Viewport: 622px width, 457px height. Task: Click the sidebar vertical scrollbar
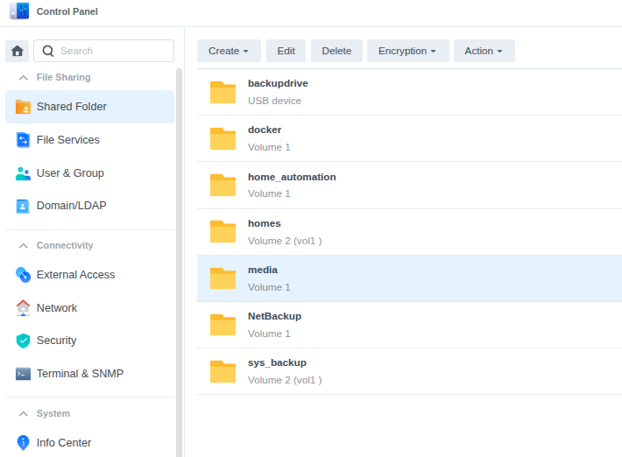coord(179,263)
